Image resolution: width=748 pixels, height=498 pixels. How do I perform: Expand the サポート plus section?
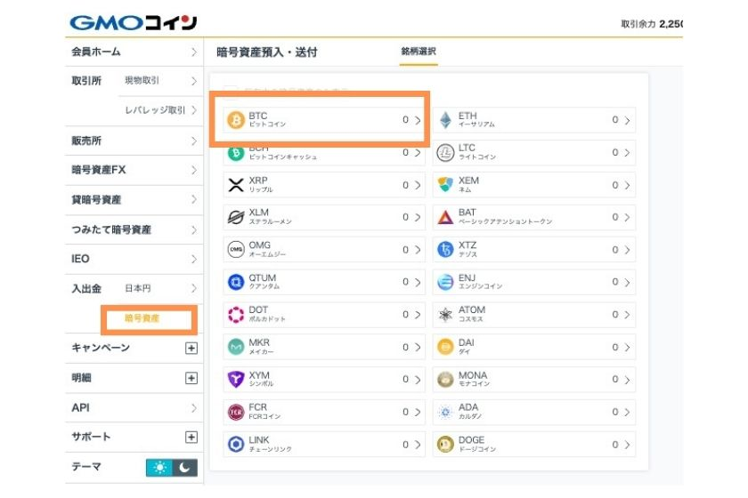[x=191, y=437]
